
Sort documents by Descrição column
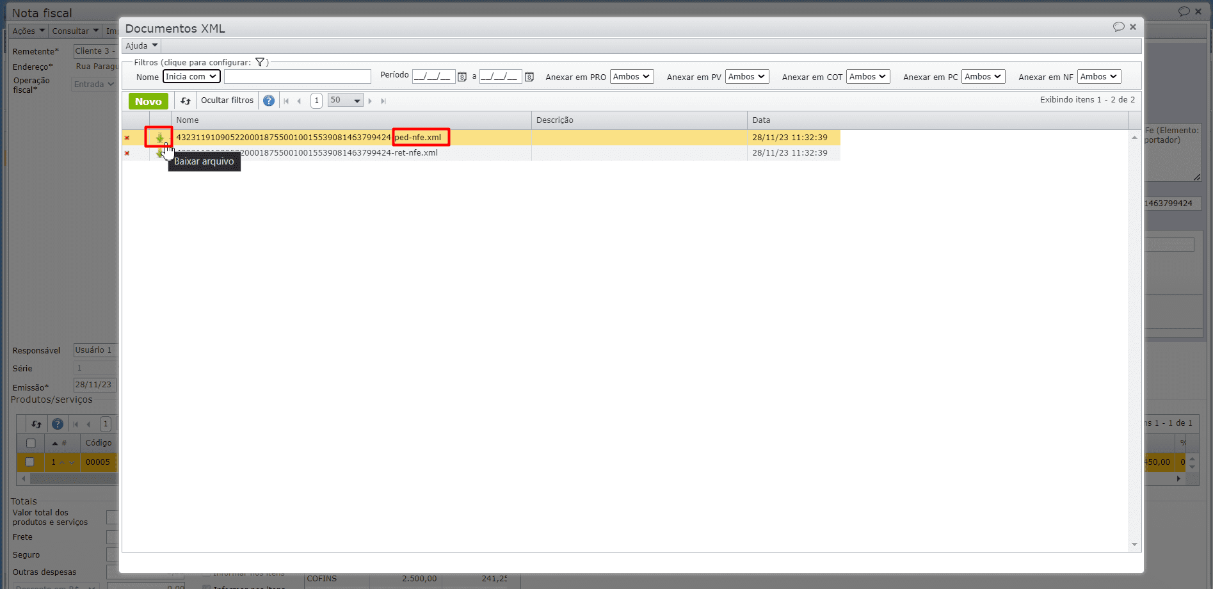tap(639, 120)
